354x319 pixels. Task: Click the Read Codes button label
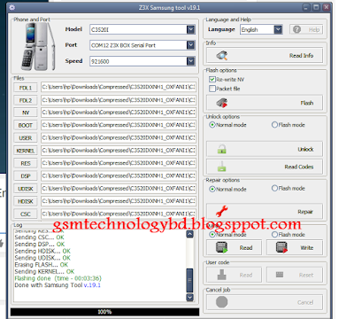299,167
